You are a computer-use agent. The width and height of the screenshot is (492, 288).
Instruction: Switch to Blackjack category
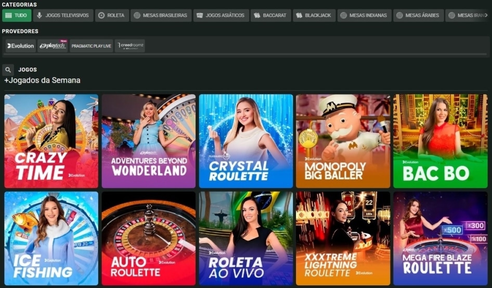(x=314, y=16)
